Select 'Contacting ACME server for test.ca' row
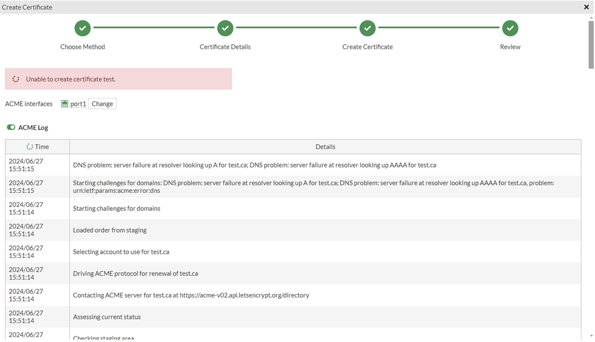 click(x=293, y=295)
